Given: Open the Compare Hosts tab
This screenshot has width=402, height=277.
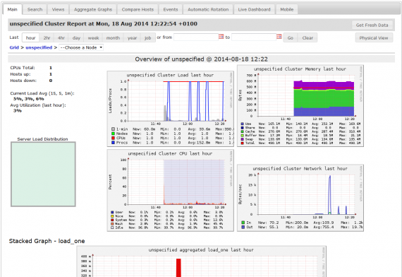Looking at the screenshot, I should coord(138,9).
